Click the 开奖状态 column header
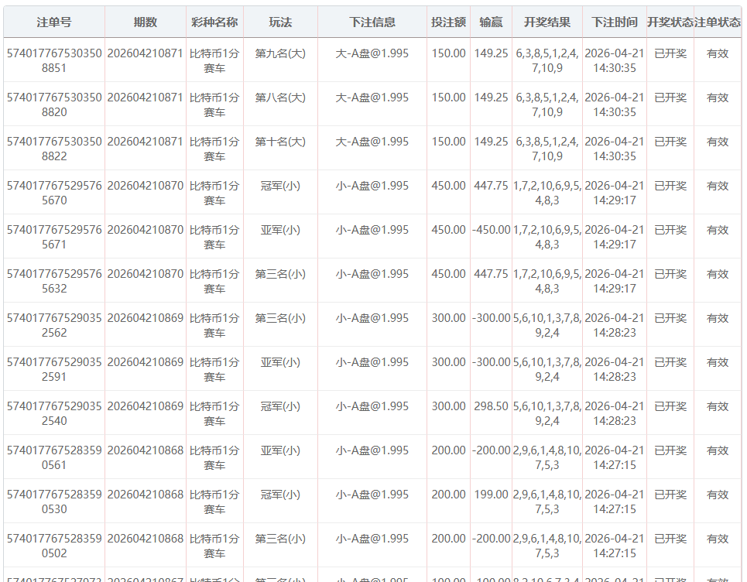 (670, 22)
